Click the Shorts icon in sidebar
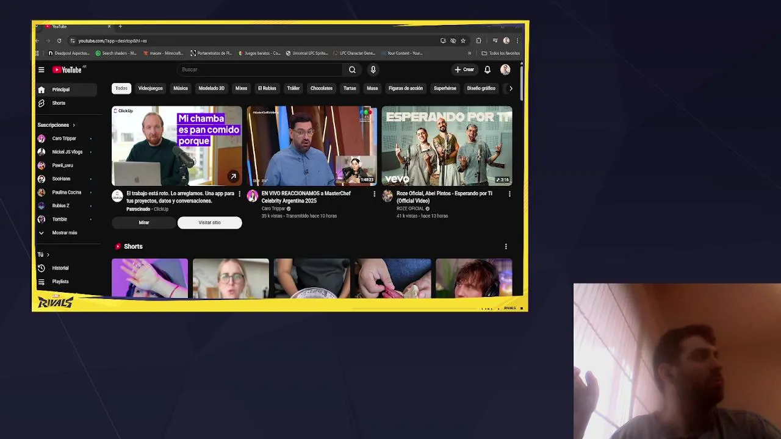The height and width of the screenshot is (439, 781). [41, 103]
